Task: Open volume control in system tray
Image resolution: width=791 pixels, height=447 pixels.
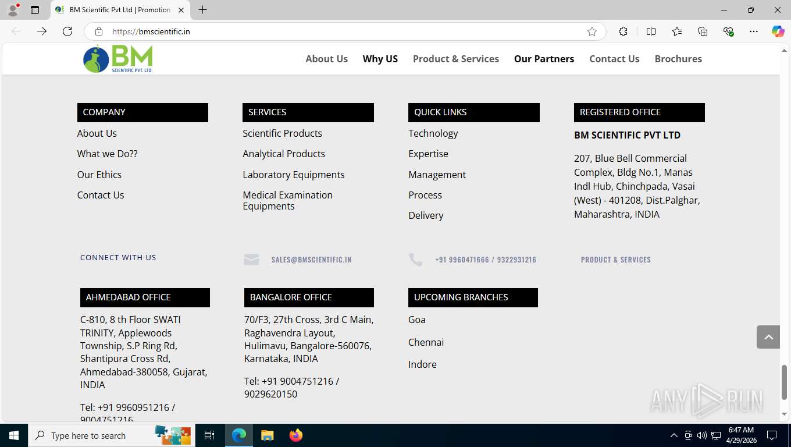Action: (702, 435)
